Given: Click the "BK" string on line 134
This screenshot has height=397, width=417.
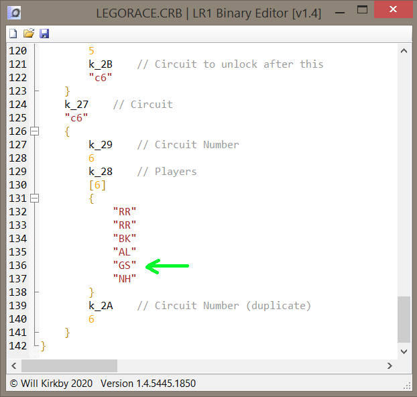Looking at the screenshot, I should coord(125,239).
